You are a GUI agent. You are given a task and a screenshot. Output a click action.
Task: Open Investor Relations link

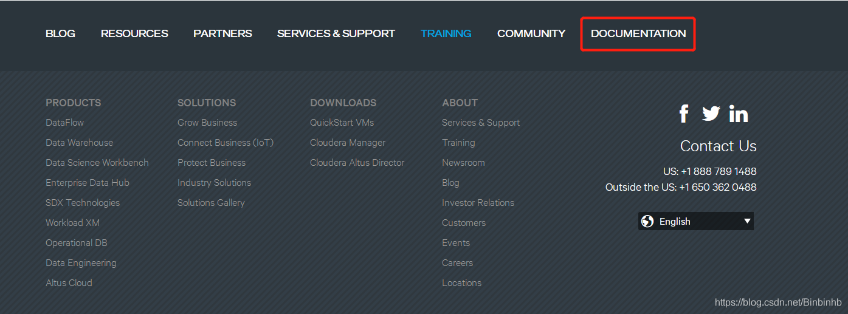[478, 202]
